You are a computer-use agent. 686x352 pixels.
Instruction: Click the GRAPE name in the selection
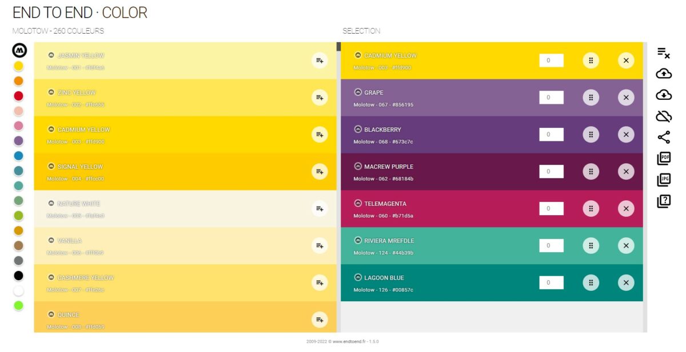(374, 92)
